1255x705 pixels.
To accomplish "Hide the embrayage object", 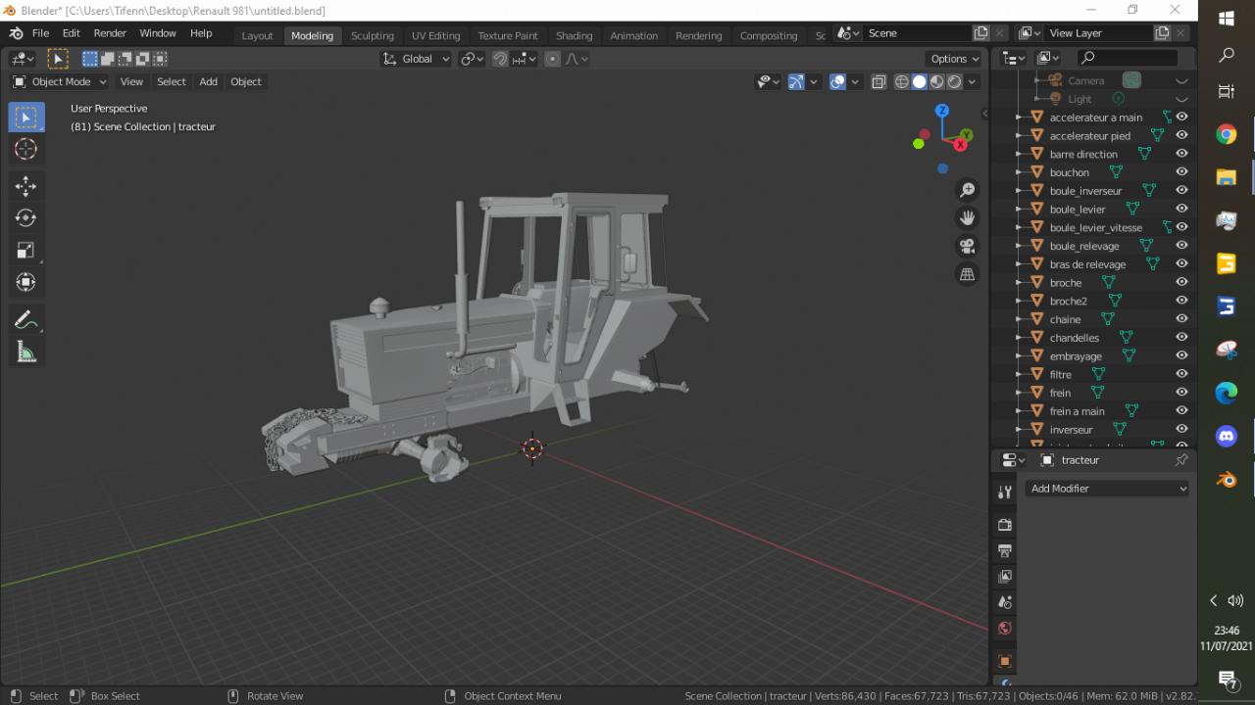I will coord(1181,355).
